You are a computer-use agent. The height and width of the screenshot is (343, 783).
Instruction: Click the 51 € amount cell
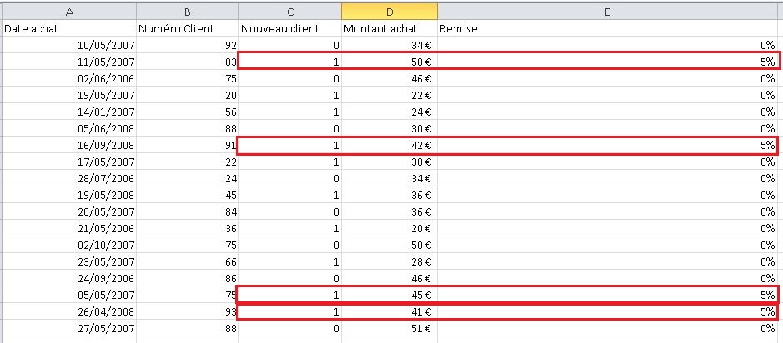tap(389, 329)
